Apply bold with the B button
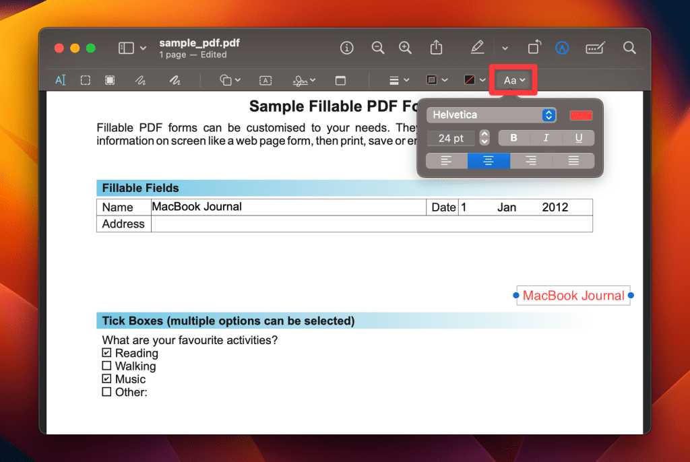690x462 pixels. [514, 138]
